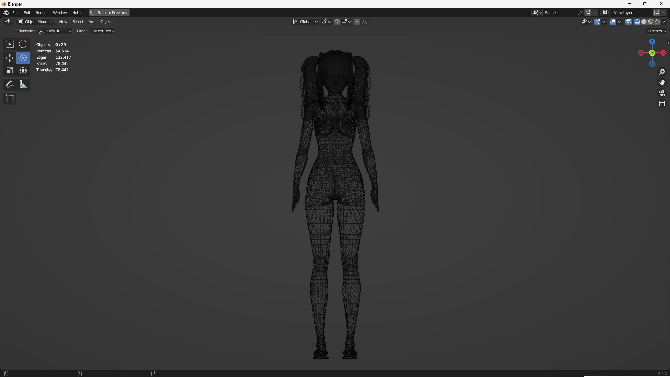
Task: Activate the 3D Cursor tool
Action: (x=23, y=44)
